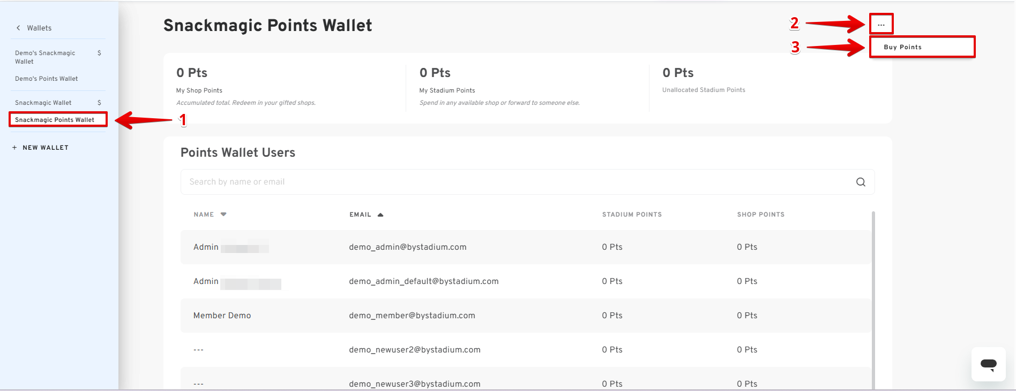
Task: Sort by Email using the up arrow
Action: (x=380, y=214)
